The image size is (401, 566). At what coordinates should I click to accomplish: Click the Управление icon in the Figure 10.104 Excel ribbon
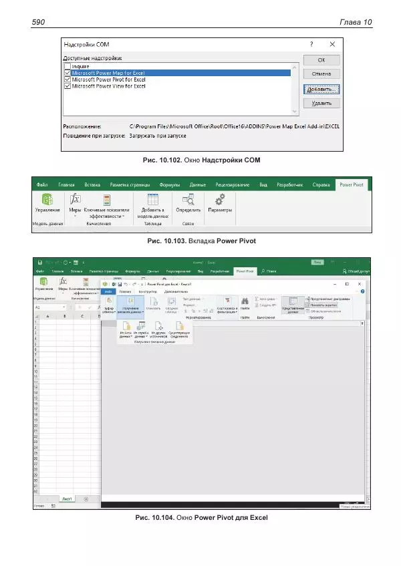click(x=43, y=281)
